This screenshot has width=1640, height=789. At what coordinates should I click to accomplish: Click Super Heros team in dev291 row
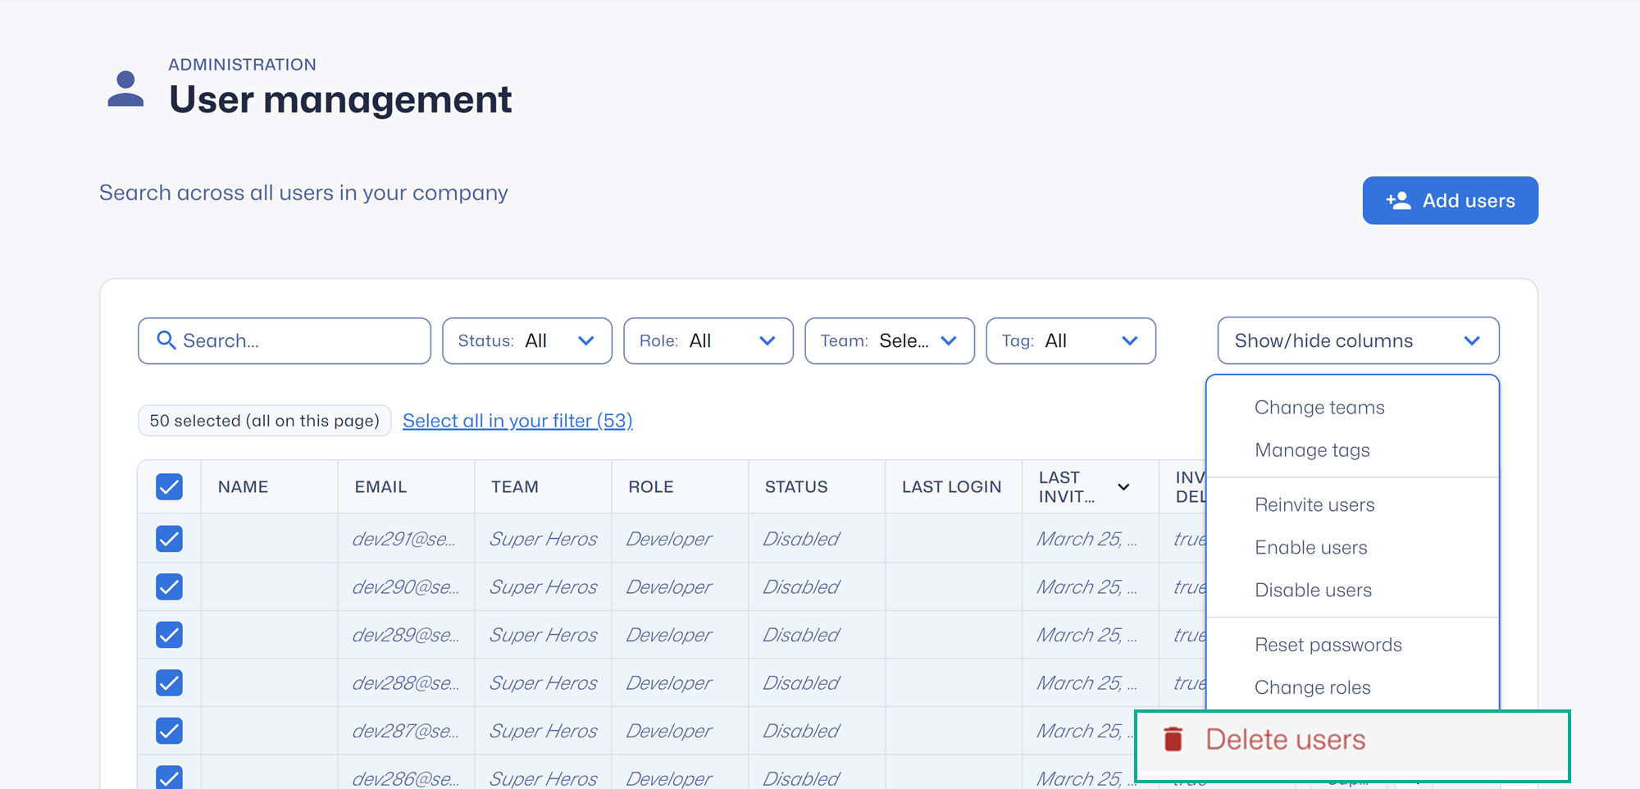click(x=544, y=540)
